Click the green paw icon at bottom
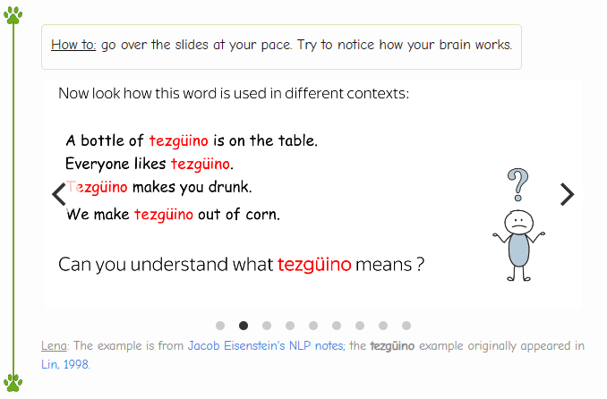Viewport: 607px width, 399px height. coord(13,383)
